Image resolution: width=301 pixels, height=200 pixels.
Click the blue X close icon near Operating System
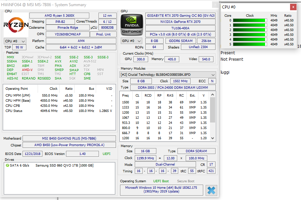[x=211, y=190]
